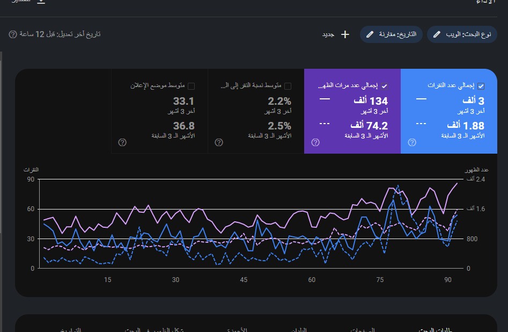Enable the متوسط نسبة النقر checkbox
508x332 pixels.
pos(288,86)
